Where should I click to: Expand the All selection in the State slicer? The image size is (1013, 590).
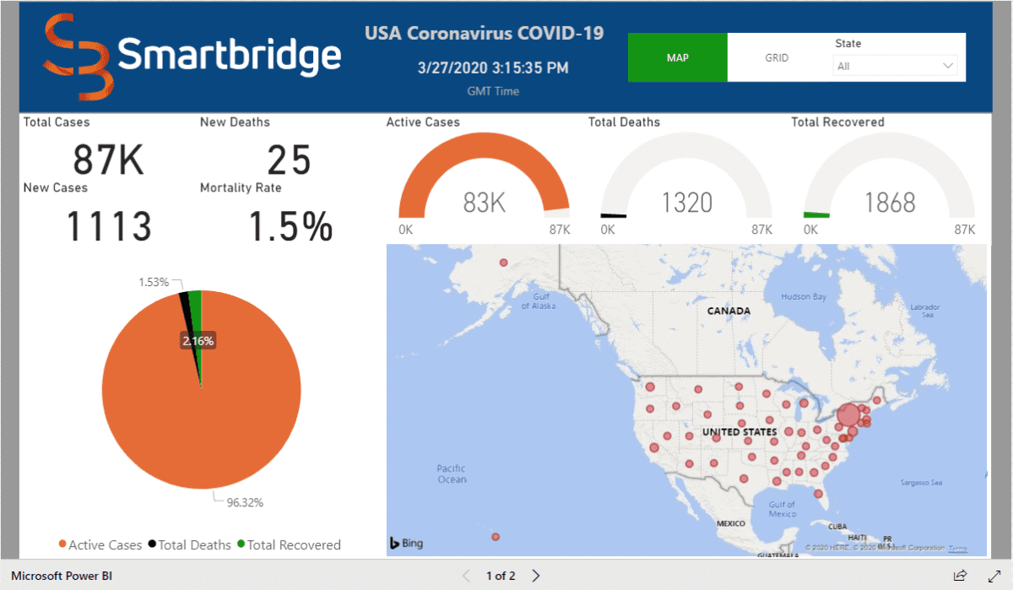pyautogui.click(x=895, y=64)
